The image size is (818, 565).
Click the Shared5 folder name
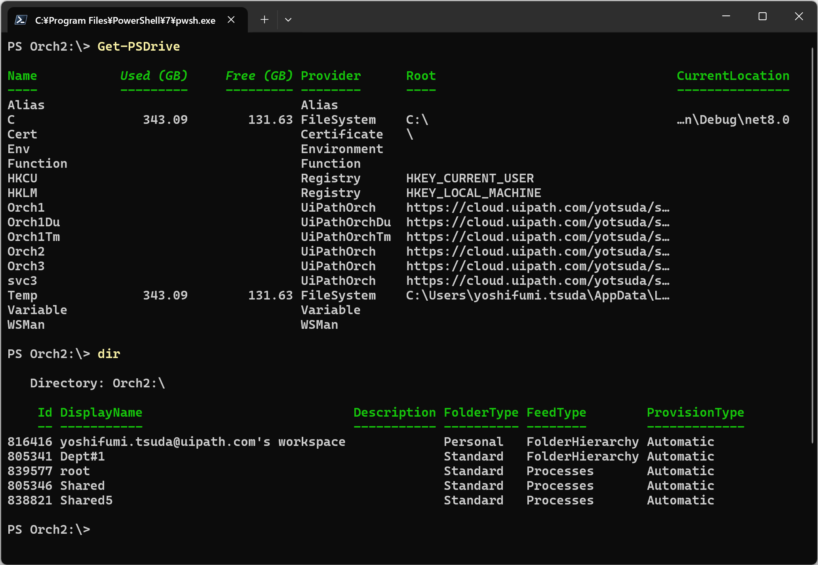coord(86,500)
